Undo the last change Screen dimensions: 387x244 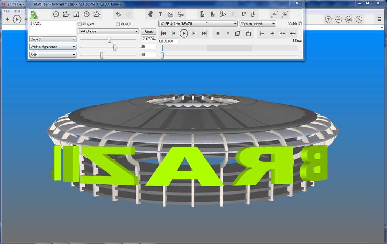click(x=118, y=14)
